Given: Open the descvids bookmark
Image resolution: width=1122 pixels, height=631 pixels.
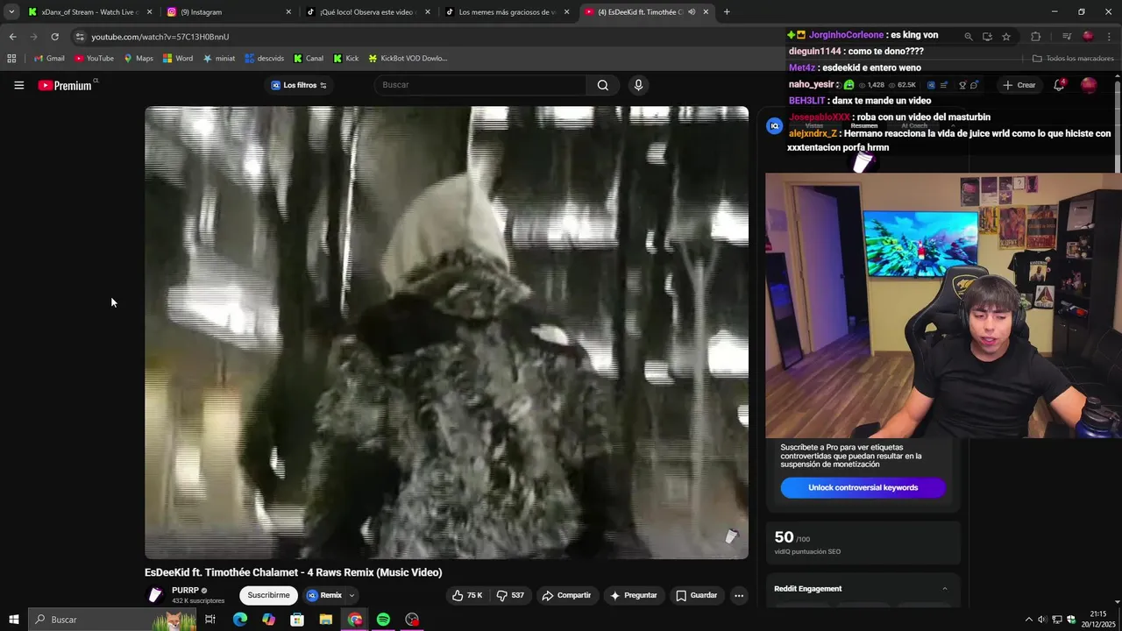Looking at the screenshot, I should click(265, 59).
